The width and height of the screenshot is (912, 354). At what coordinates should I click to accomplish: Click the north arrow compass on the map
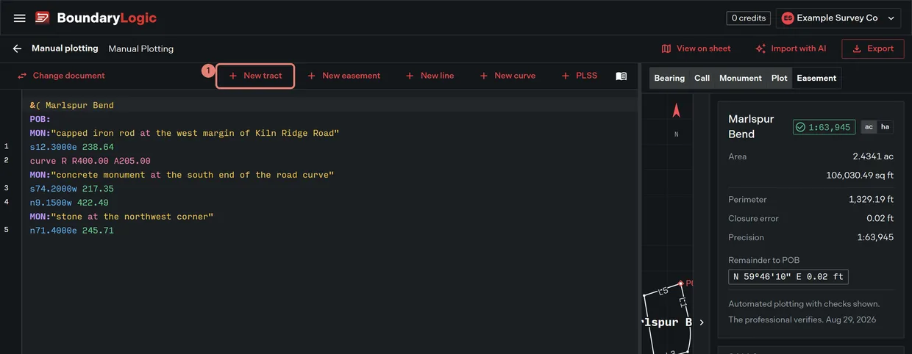[677, 111]
